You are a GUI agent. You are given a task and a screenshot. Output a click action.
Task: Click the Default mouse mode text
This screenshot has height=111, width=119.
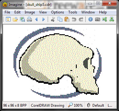(98, 105)
